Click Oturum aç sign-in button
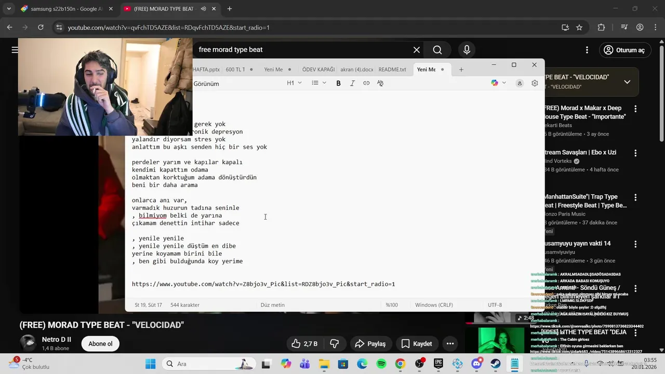This screenshot has height=374, width=665. [x=624, y=50]
